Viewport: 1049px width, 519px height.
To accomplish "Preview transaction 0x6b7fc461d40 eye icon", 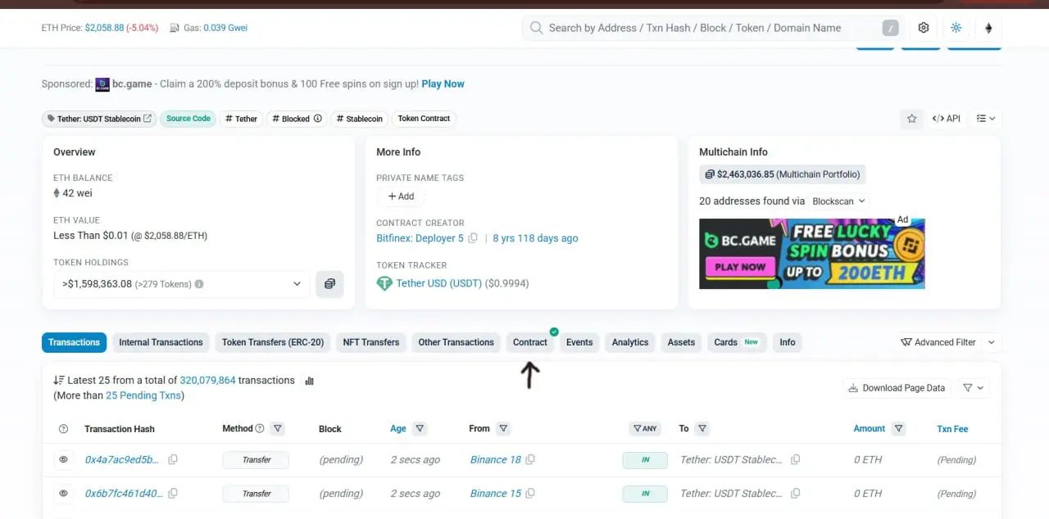I will coord(64,494).
